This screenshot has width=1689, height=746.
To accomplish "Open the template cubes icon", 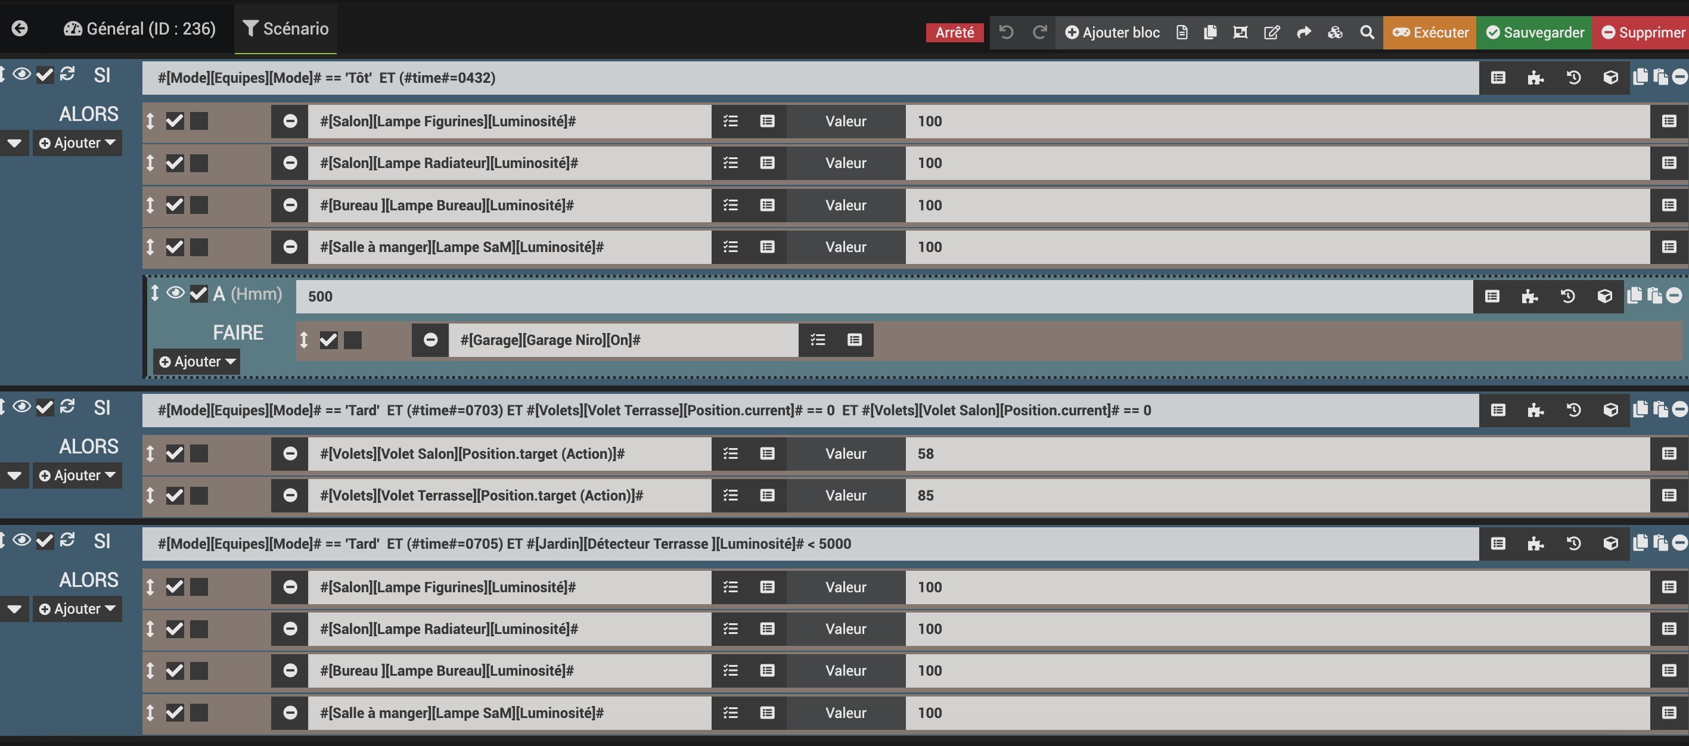I will tap(1335, 32).
